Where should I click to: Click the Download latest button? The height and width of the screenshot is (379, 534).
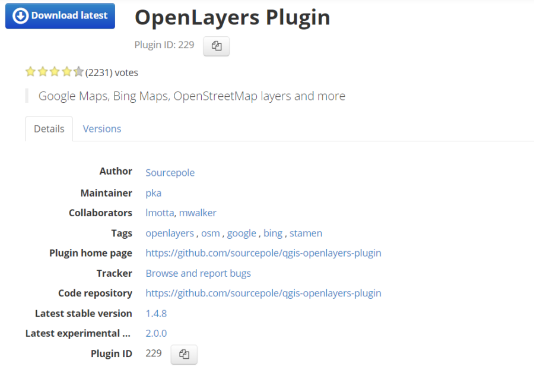click(x=59, y=16)
